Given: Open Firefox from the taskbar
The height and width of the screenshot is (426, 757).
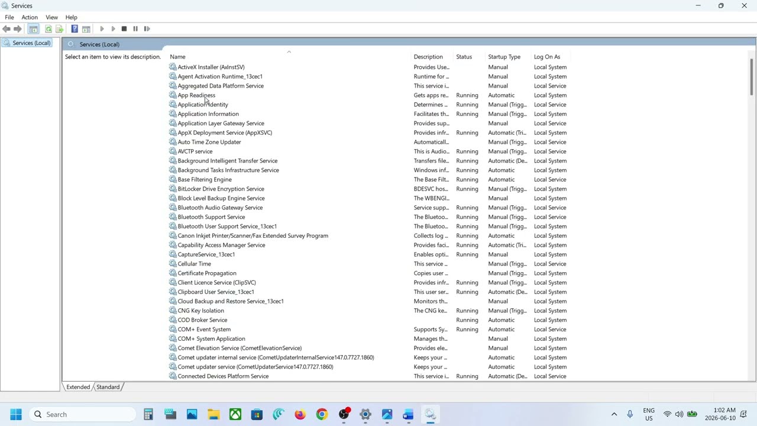Looking at the screenshot, I should pyautogui.click(x=300, y=414).
